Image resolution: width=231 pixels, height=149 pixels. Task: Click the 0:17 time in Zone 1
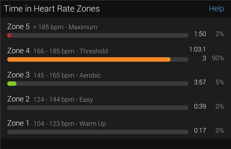(200, 131)
